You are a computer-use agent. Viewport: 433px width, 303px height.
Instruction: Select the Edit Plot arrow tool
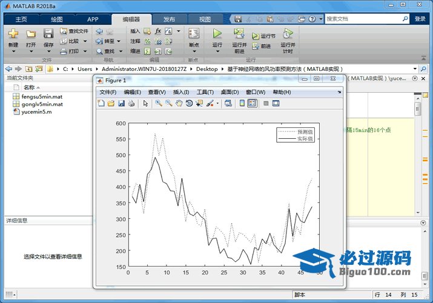(145, 104)
